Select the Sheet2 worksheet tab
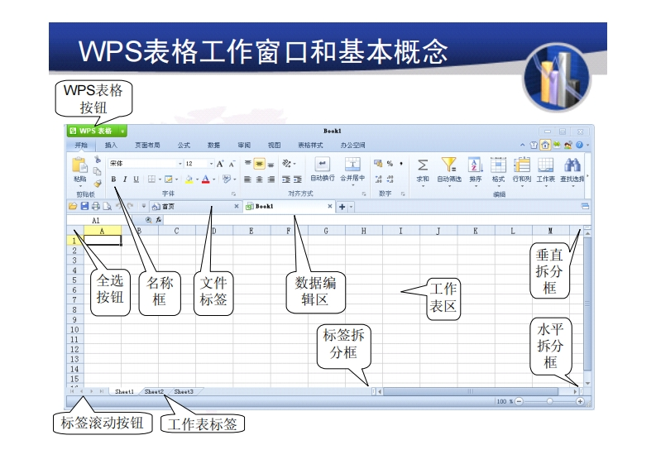Viewport: 656px width, 464px height. tap(154, 391)
